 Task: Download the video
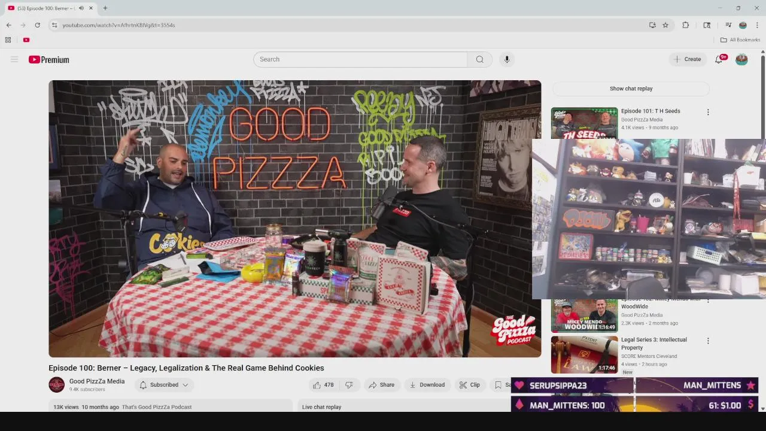click(x=427, y=385)
